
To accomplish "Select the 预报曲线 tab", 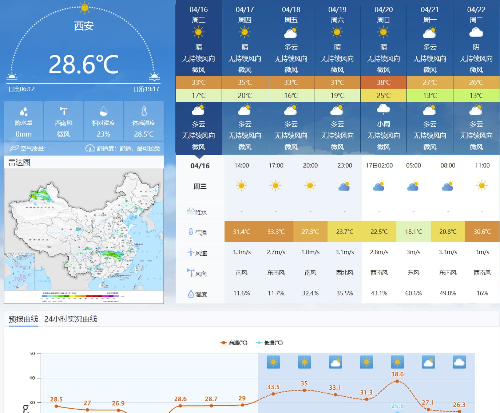I will [x=23, y=319].
